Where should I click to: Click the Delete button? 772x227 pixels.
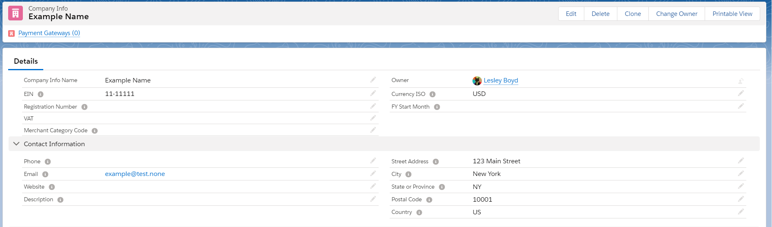(x=601, y=14)
